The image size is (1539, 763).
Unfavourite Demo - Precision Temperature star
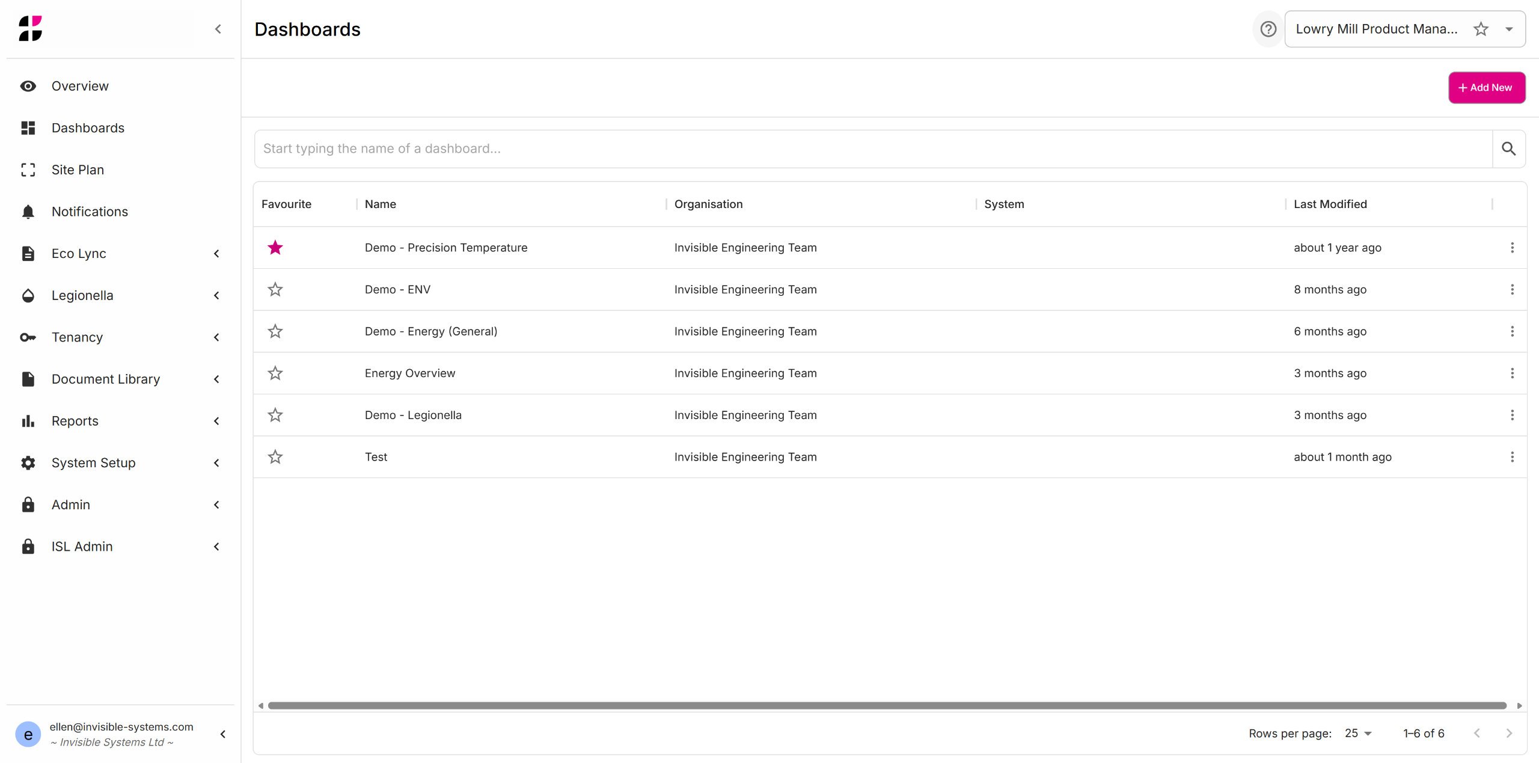coord(275,248)
